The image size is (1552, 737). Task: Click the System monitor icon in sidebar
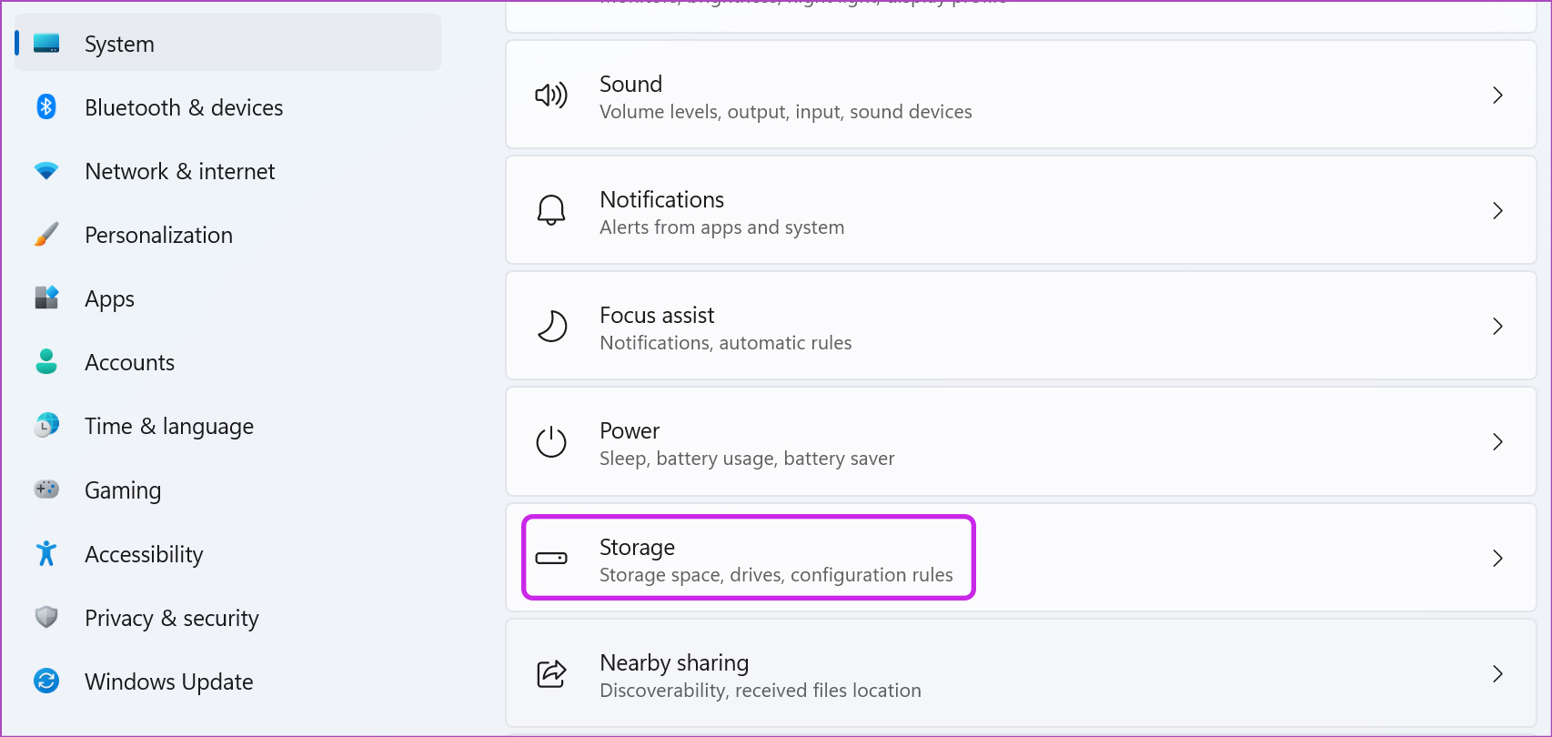(x=46, y=44)
